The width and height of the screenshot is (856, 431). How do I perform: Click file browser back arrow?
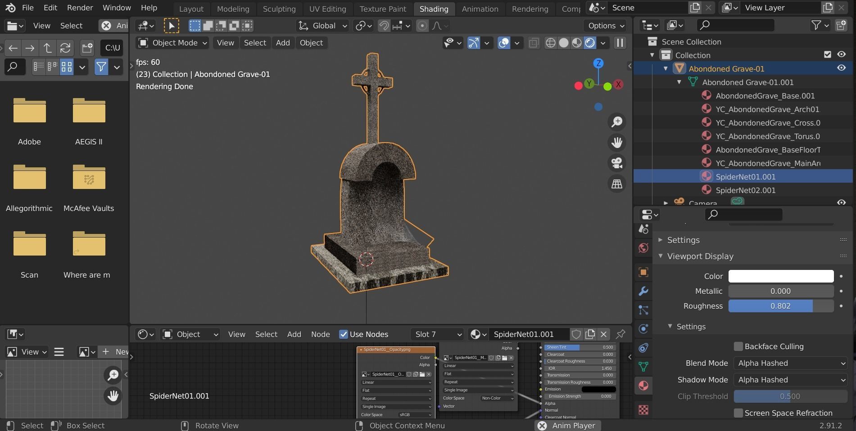click(x=13, y=48)
